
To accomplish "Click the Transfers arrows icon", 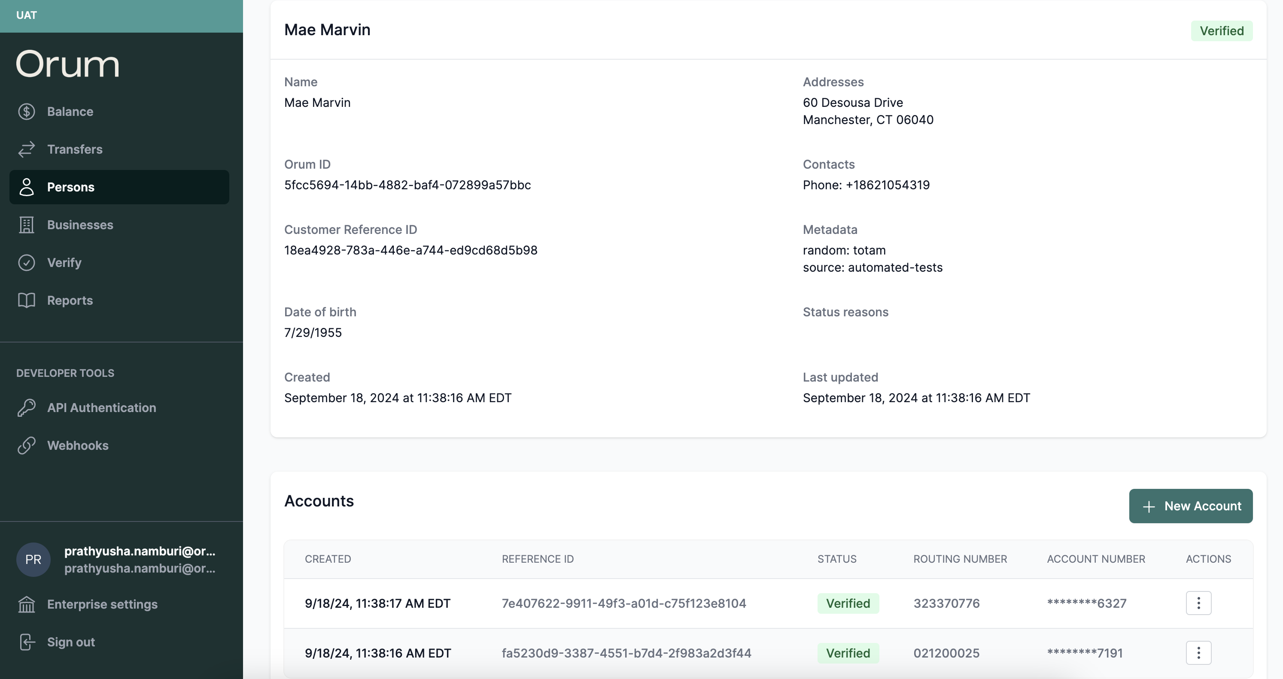I will pos(26,149).
